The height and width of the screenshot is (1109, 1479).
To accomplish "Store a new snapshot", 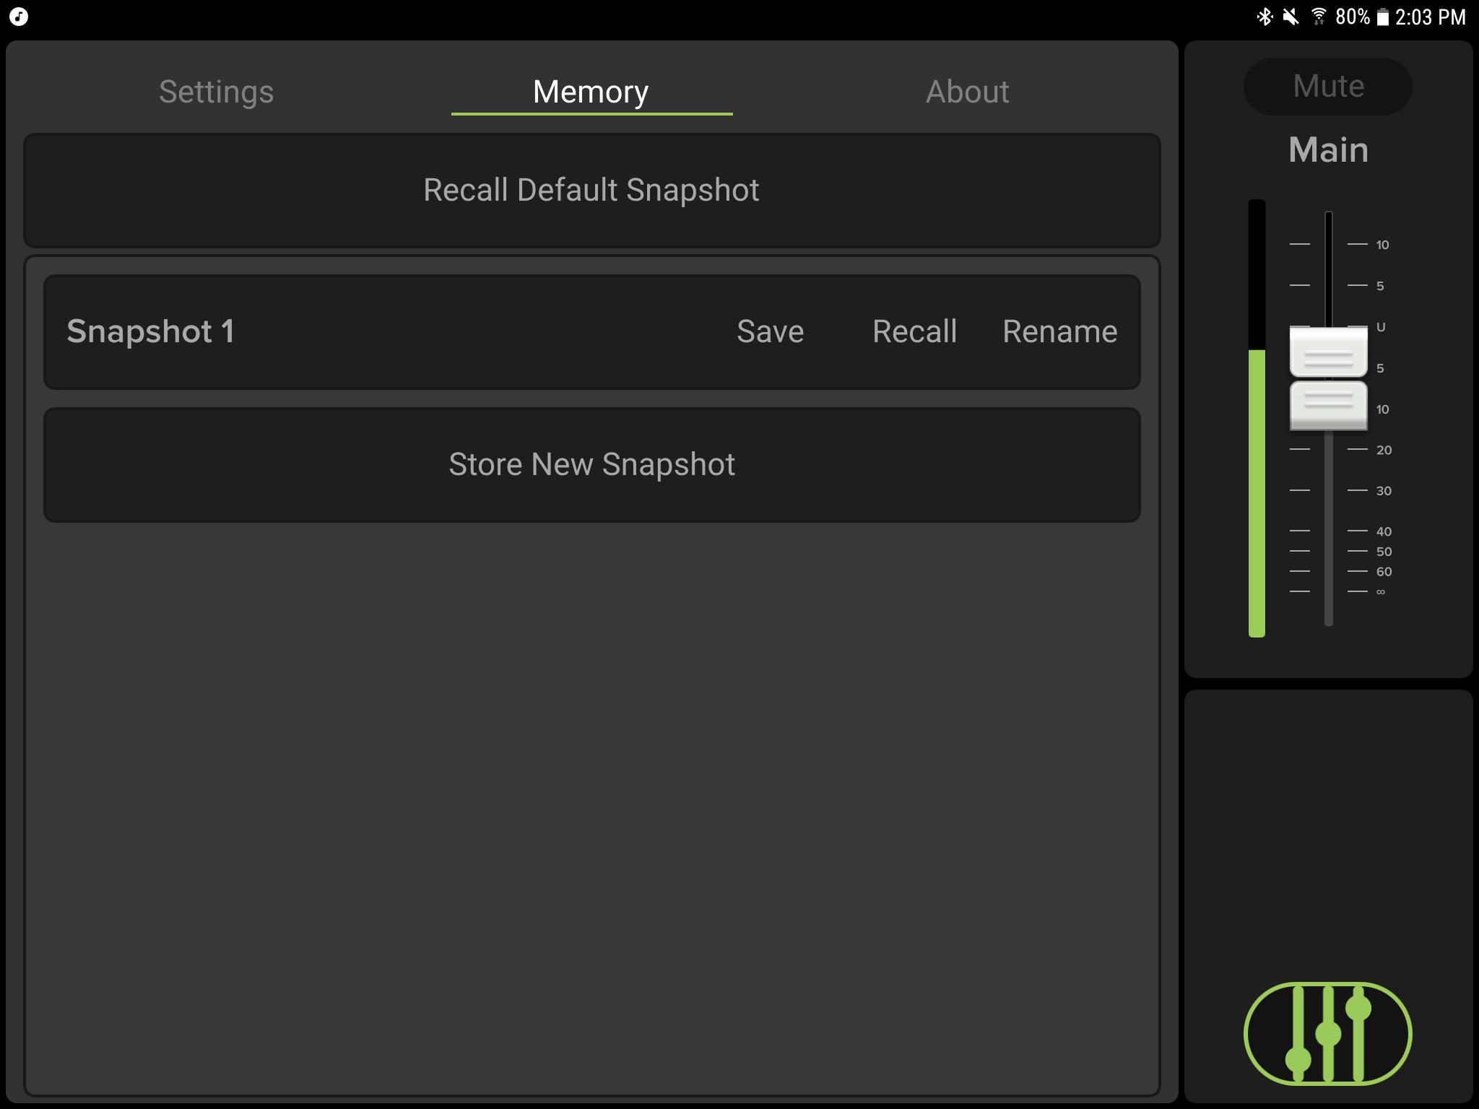I will [x=591, y=464].
